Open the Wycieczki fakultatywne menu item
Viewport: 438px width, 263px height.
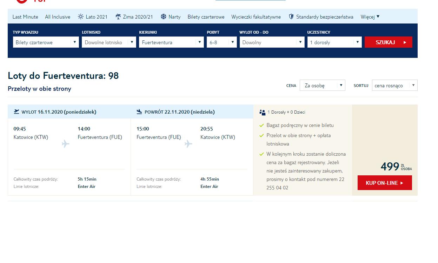coord(256,17)
